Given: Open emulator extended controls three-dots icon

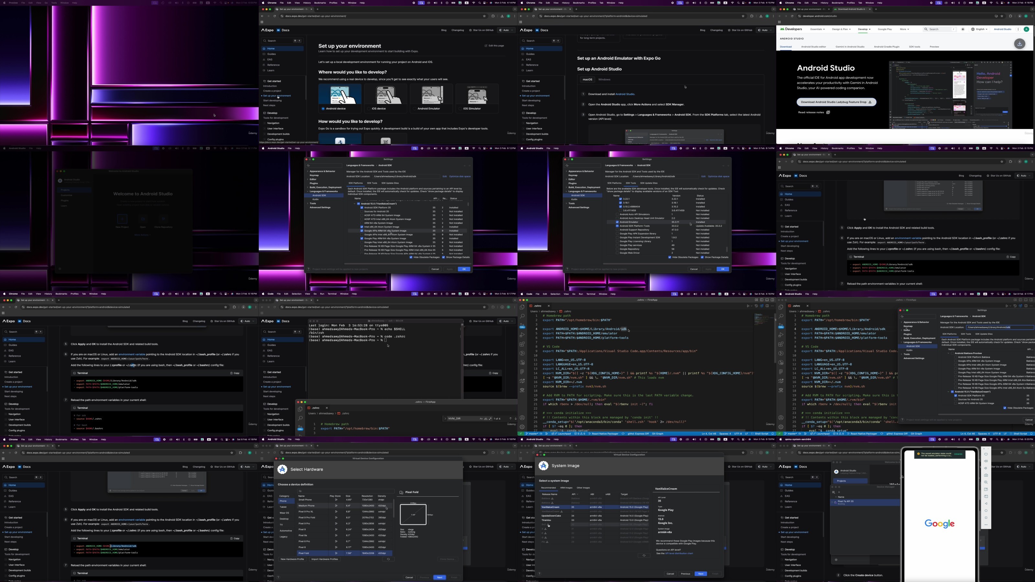Looking at the screenshot, I should pos(986,525).
